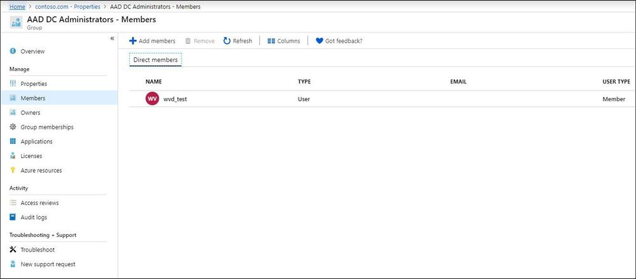This screenshot has width=636, height=279.
Task: Sort by the EMAIL column header
Action: pyautogui.click(x=458, y=82)
